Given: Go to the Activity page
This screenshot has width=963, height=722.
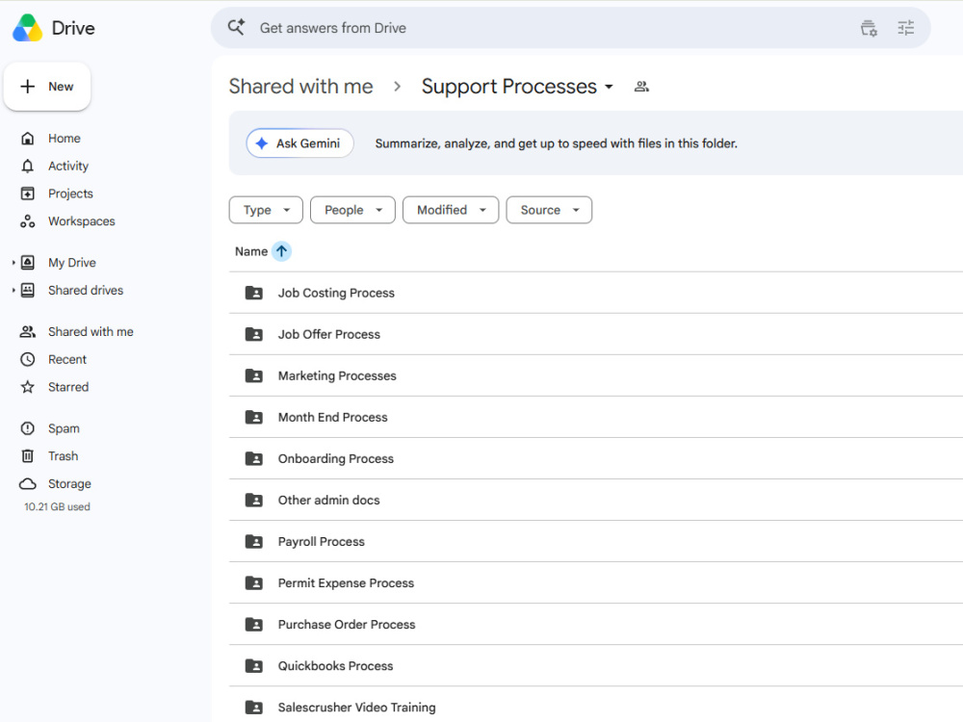Looking at the screenshot, I should (68, 166).
